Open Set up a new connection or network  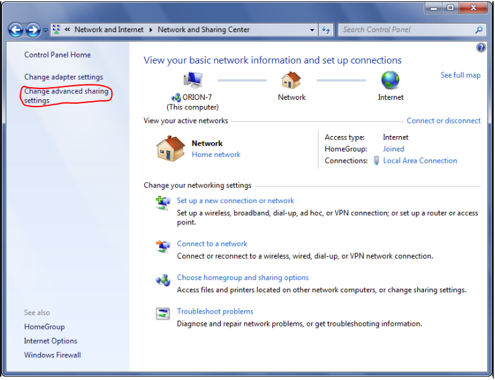[235, 200]
